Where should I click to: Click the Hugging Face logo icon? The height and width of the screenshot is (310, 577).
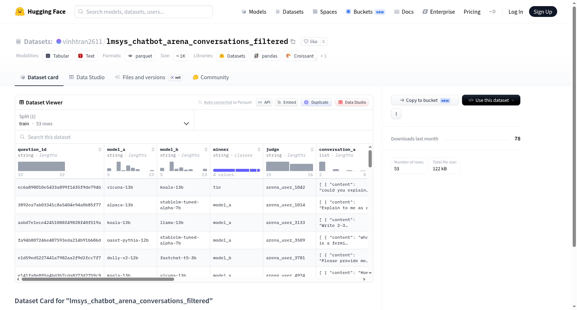[20, 12]
